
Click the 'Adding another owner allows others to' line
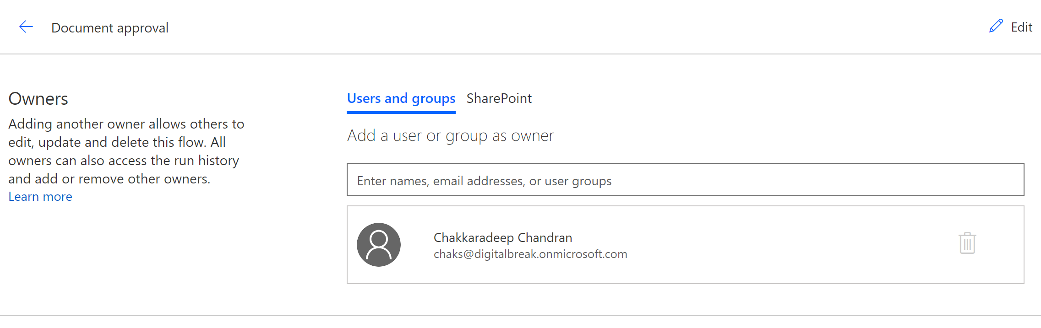[126, 124]
